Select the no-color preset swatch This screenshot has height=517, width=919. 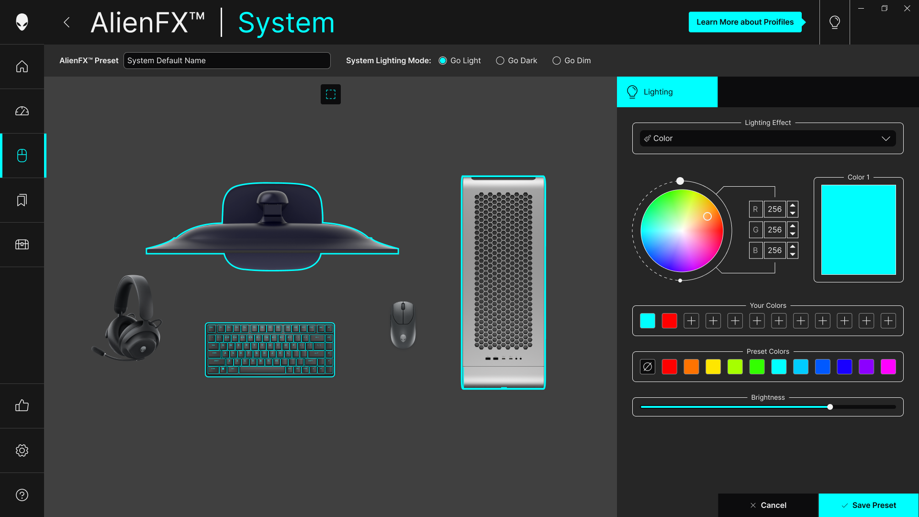(648, 367)
